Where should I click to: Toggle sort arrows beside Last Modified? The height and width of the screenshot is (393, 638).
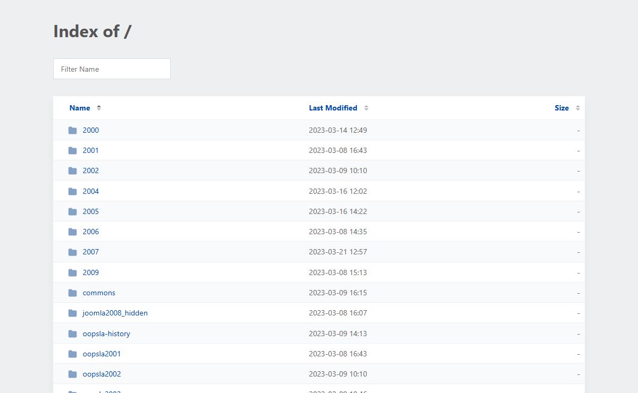coord(366,108)
